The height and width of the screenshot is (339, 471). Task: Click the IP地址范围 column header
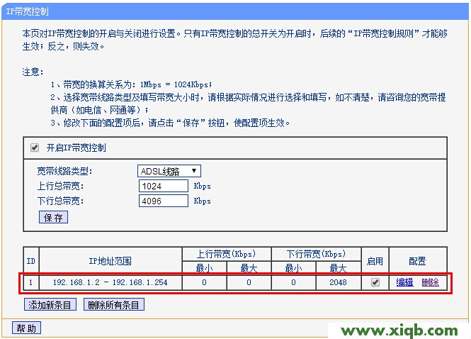pos(110,261)
